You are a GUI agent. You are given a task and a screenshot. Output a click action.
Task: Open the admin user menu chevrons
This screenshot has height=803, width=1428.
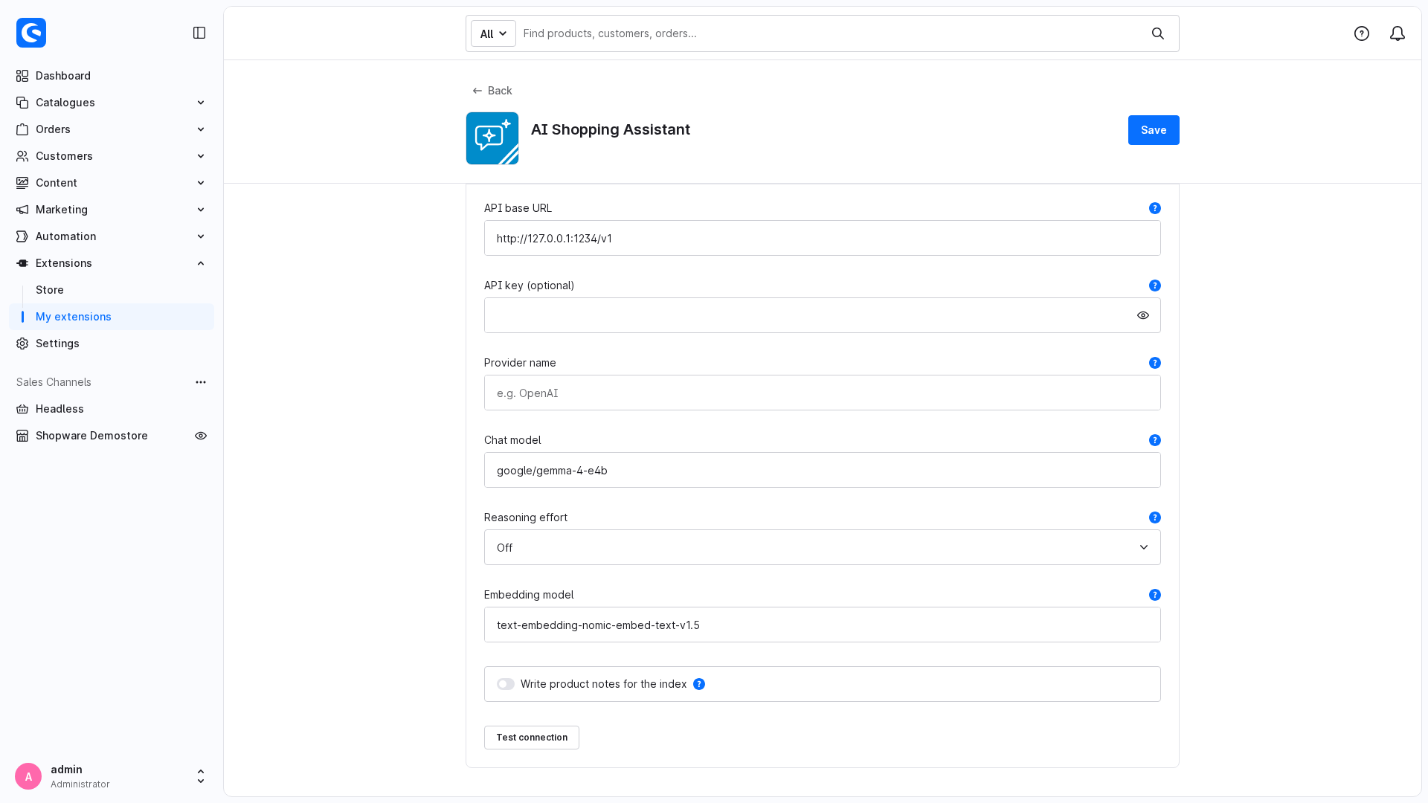[201, 776]
